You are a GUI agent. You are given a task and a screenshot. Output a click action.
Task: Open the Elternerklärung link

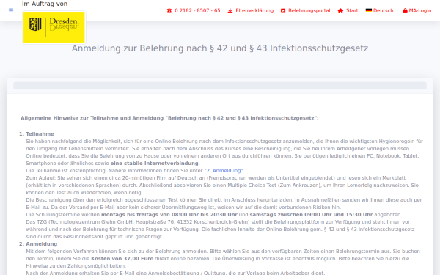coord(254,11)
